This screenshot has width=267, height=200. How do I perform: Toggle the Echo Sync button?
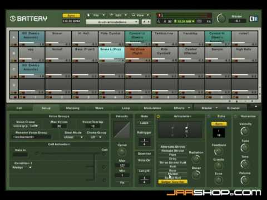coord(219,124)
